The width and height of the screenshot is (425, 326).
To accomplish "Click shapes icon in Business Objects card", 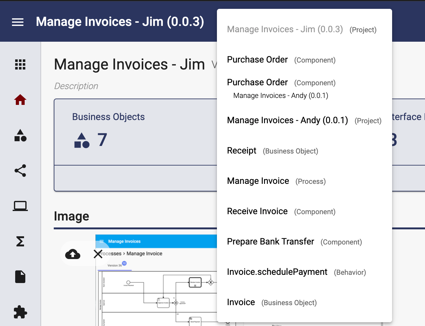I will [x=82, y=140].
